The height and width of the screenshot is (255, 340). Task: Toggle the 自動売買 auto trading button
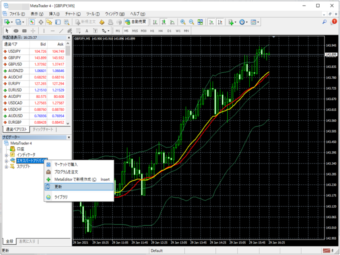(x=136, y=22)
